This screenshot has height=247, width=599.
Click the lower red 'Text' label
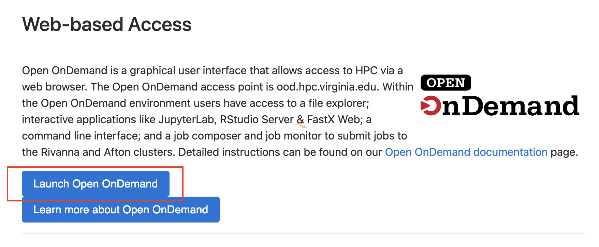coord(304,127)
